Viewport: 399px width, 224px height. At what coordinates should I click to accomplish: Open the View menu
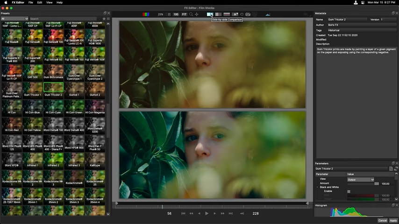50,2
